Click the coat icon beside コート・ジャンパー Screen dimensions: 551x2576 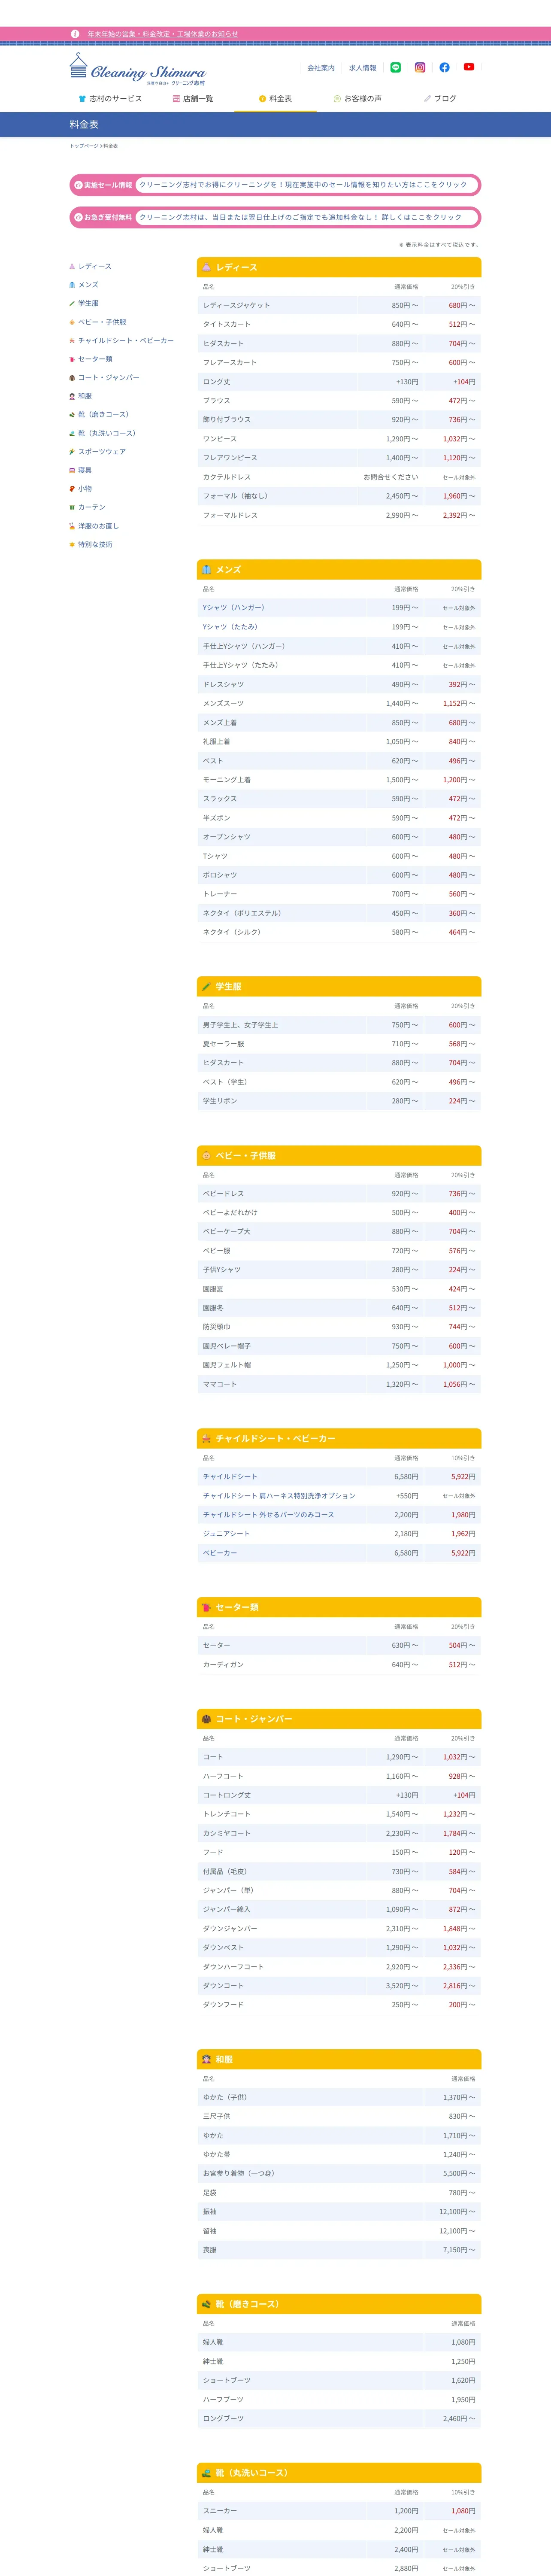click(x=72, y=378)
